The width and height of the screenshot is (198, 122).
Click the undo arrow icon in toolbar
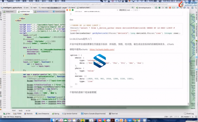click(x=188, y=8)
